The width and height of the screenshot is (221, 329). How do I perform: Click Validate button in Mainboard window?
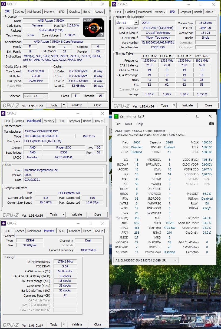(77, 214)
